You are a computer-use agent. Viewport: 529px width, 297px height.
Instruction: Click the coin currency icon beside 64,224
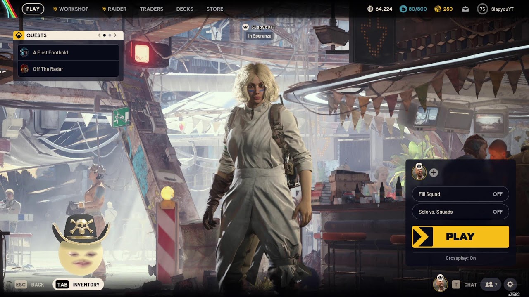click(370, 9)
